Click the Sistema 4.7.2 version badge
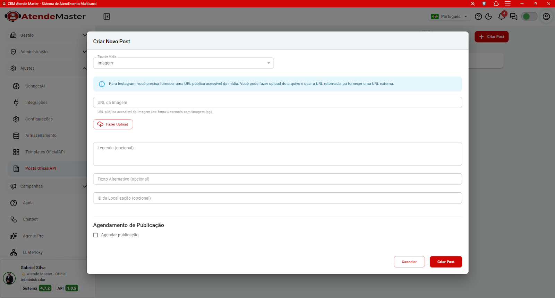 pyautogui.click(x=36, y=288)
